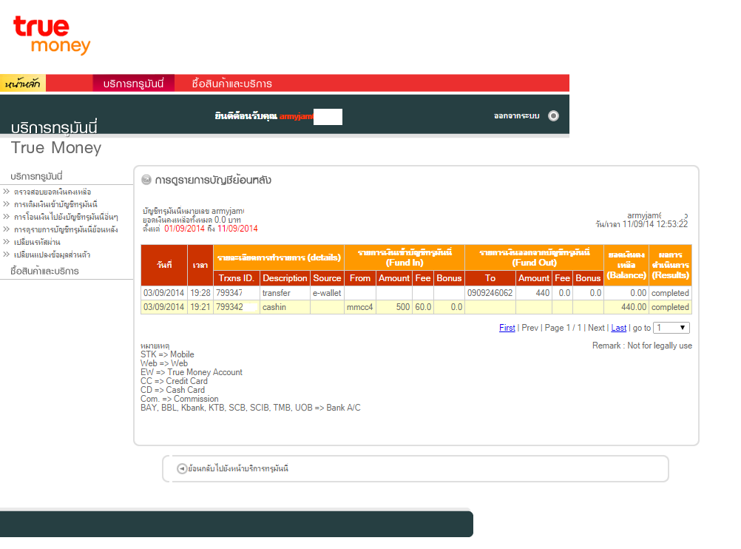Click completed result in cashin row
Screen dimensions: 741x549
pyautogui.click(x=670, y=307)
